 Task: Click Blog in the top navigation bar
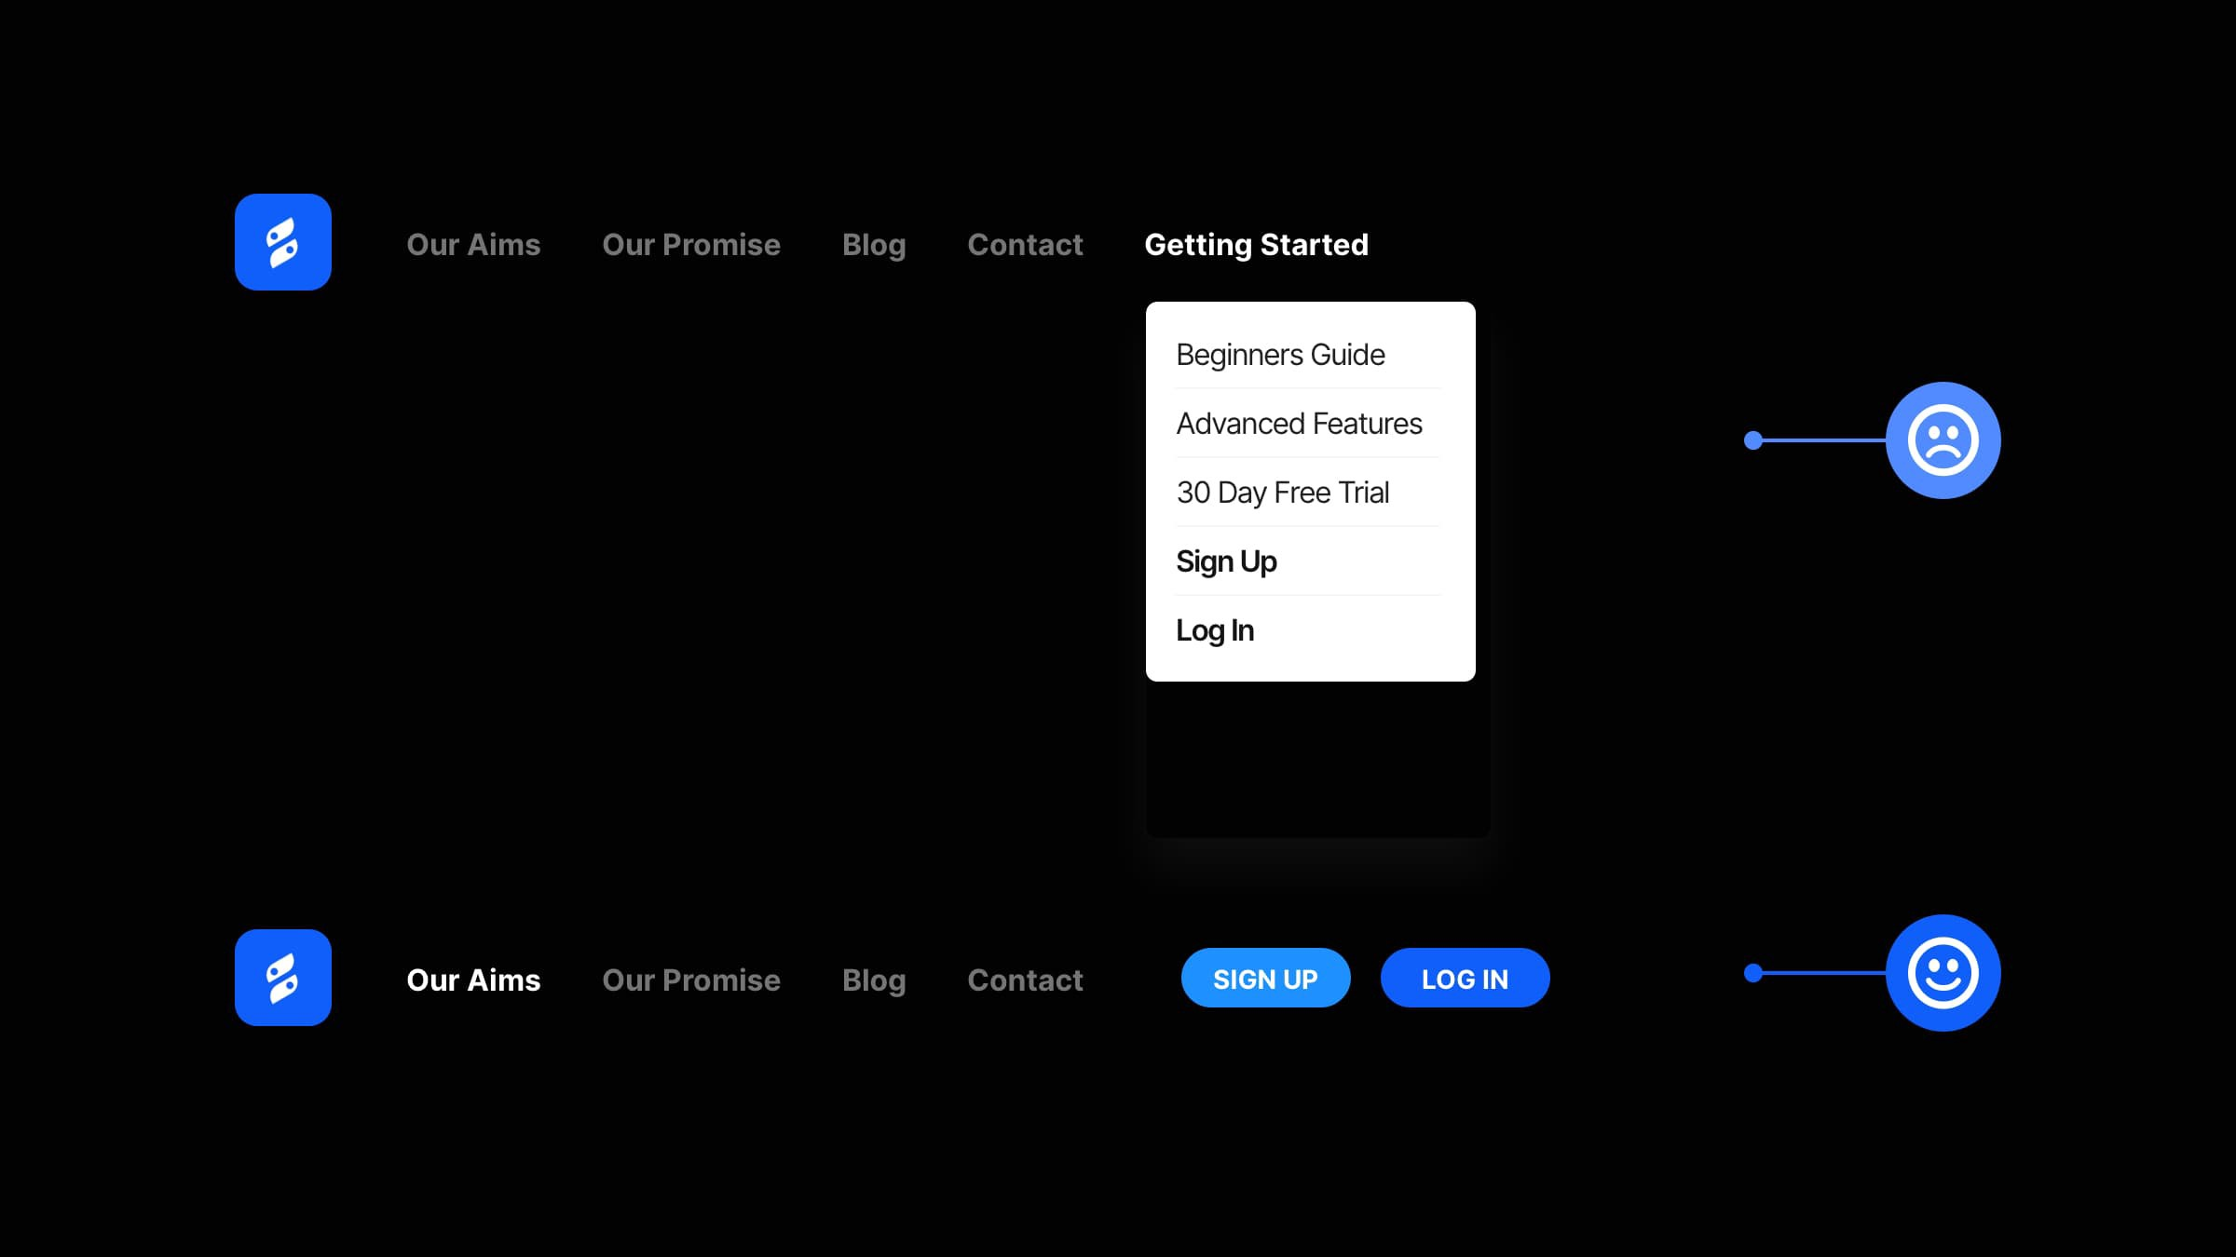coord(874,244)
